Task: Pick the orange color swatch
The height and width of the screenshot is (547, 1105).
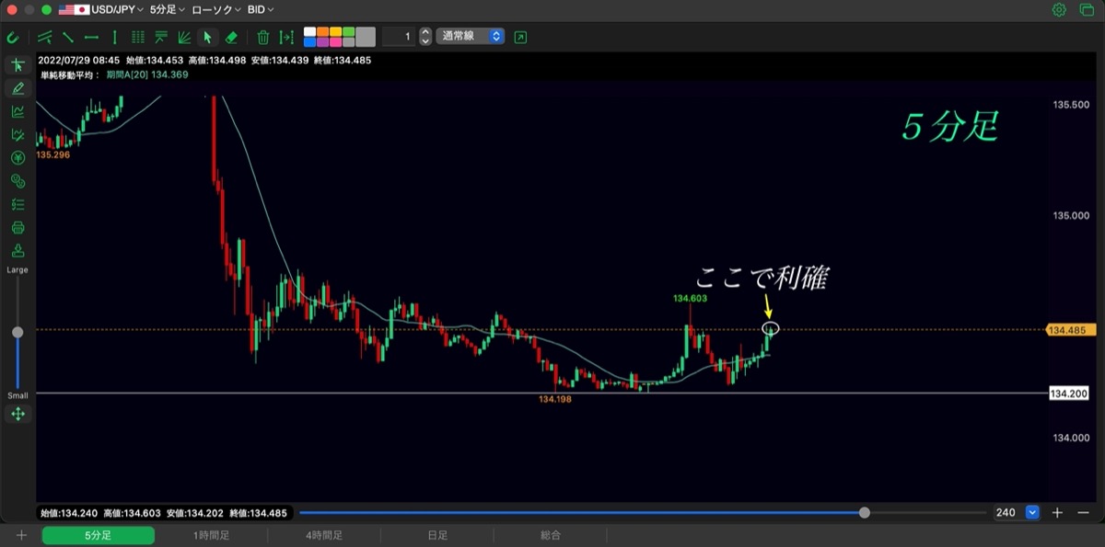Action: pyautogui.click(x=323, y=32)
